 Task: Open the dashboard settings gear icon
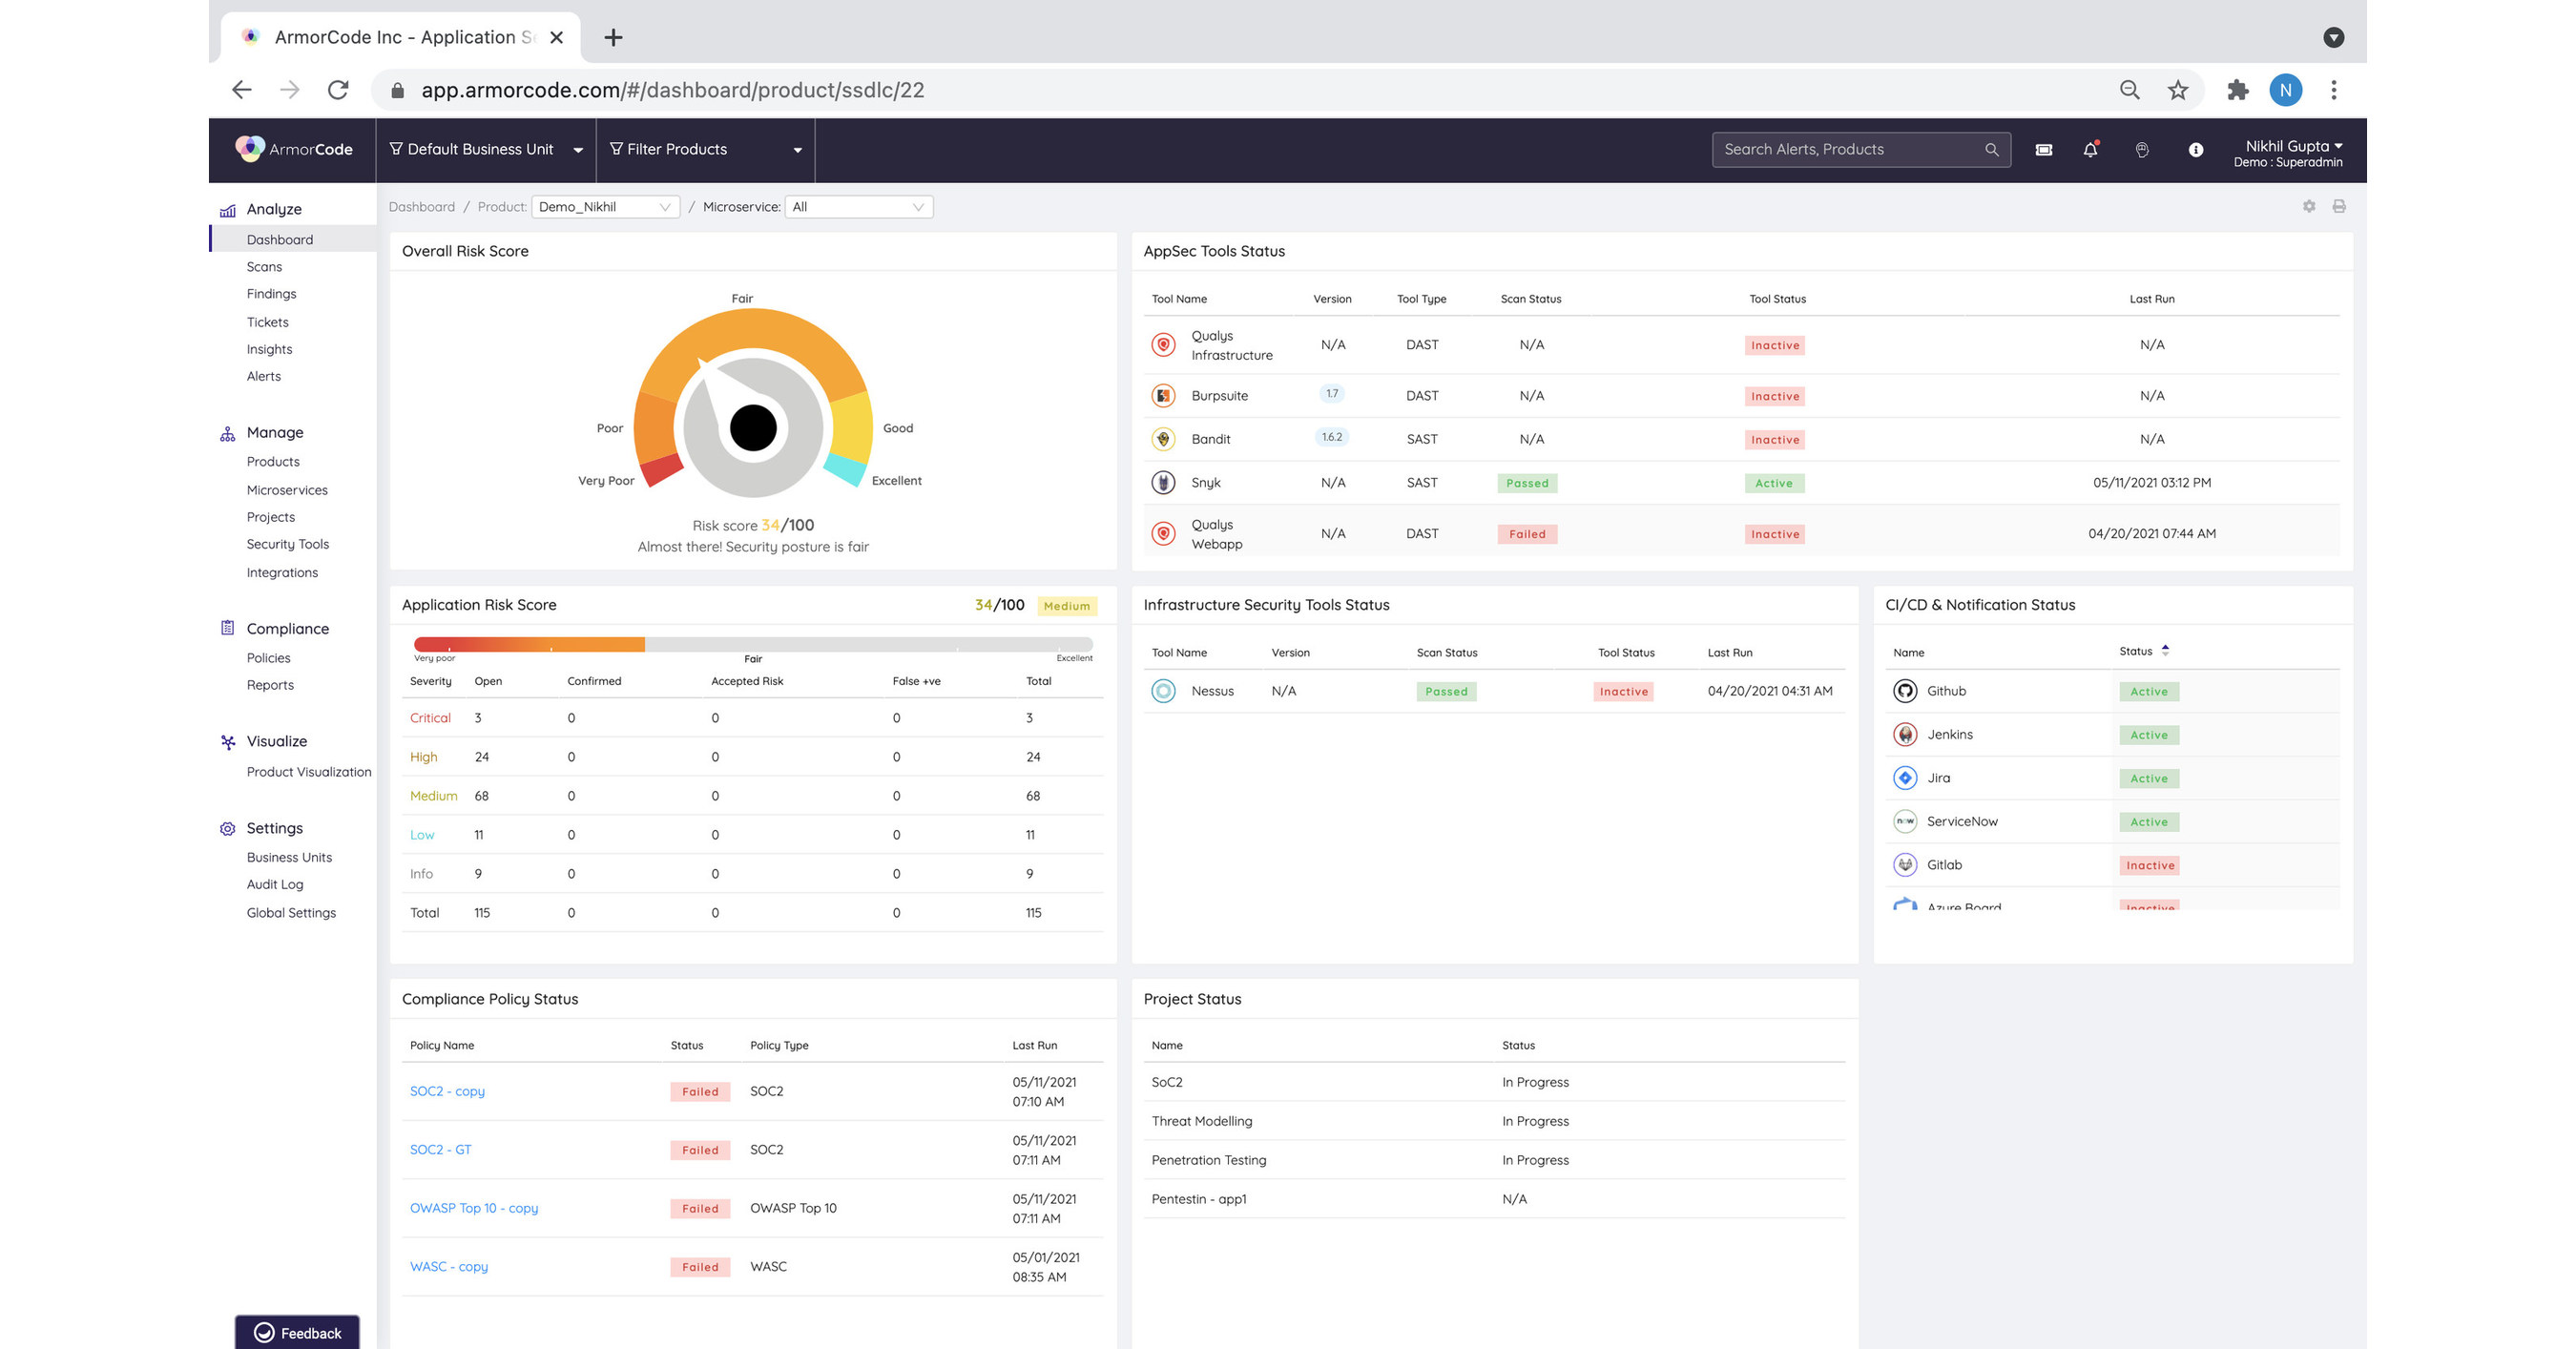[2309, 207]
